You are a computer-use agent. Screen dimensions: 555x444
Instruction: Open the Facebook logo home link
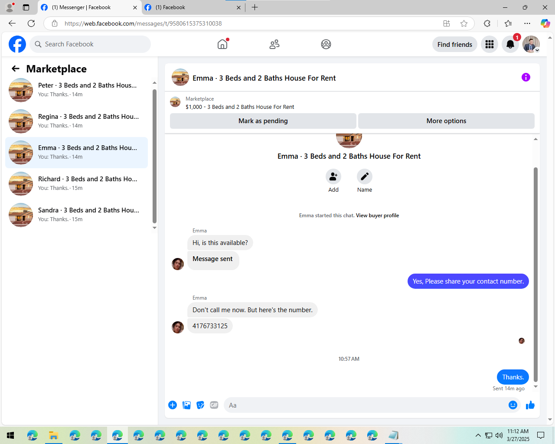[x=17, y=44]
